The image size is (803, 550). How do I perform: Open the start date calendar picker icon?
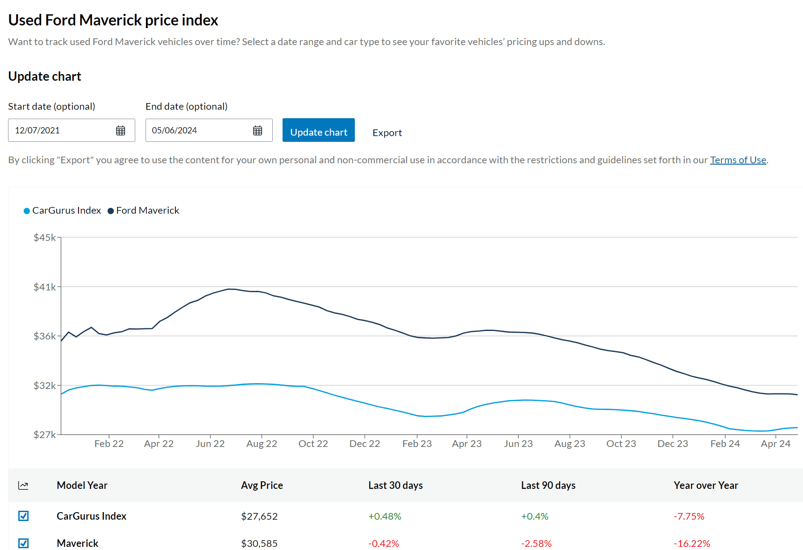point(121,131)
